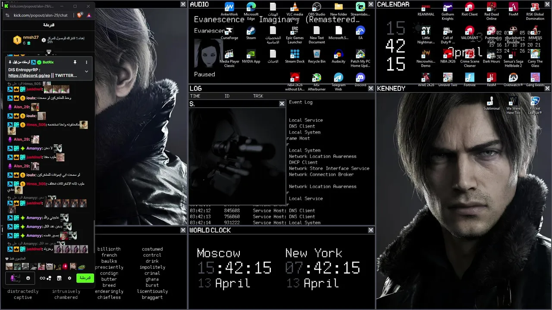Open Brave Shields icon in address bar
552x310 pixels.
(x=80, y=15)
